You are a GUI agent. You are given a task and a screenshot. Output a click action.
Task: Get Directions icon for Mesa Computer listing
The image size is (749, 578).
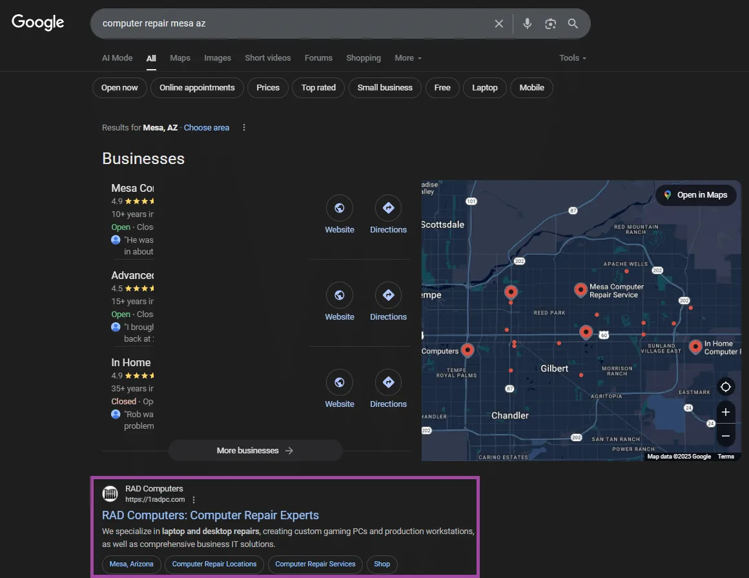(388, 208)
